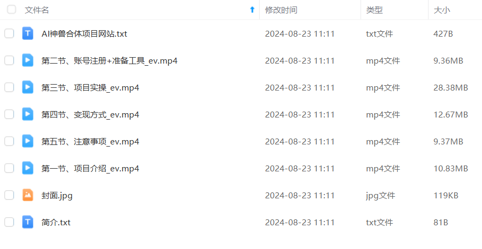Click the video icon beside 第四节、变现方式_ev.mp4
This screenshot has height=249, width=482.
(x=28, y=114)
